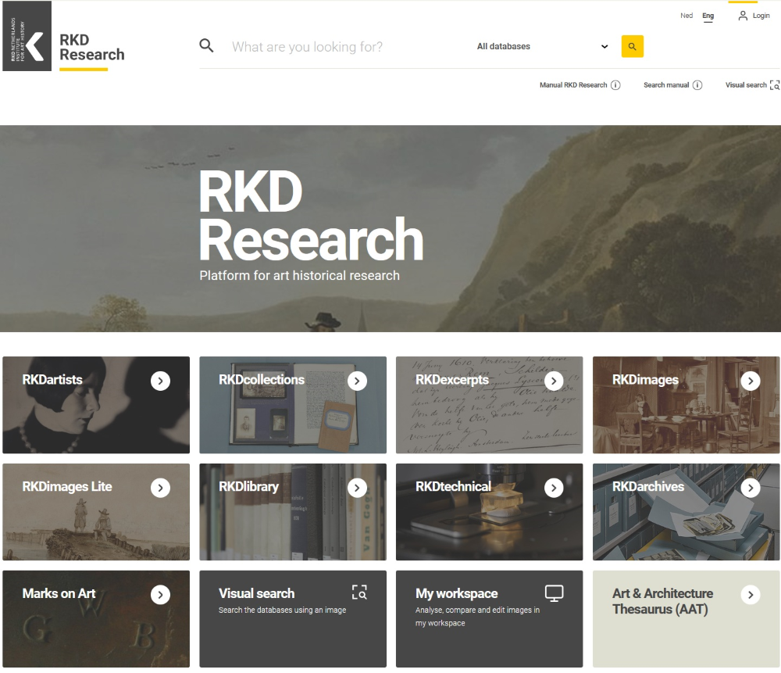This screenshot has width=781, height=673.
Task: Click the arrow icon on RKDexcerpts tile
Action: (x=554, y=381)
